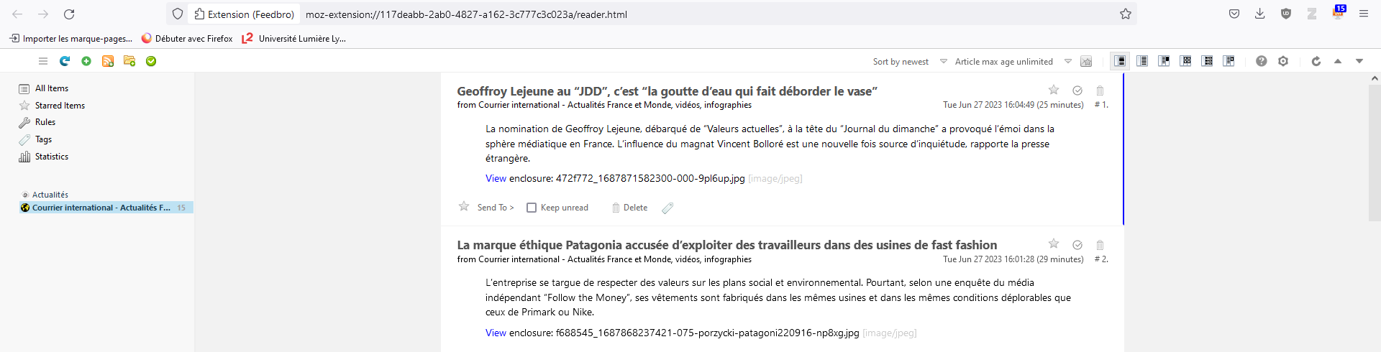This screenshot has width=1381, height=352.
Task: Click Delete button in article footer
Action: (630, 208)
